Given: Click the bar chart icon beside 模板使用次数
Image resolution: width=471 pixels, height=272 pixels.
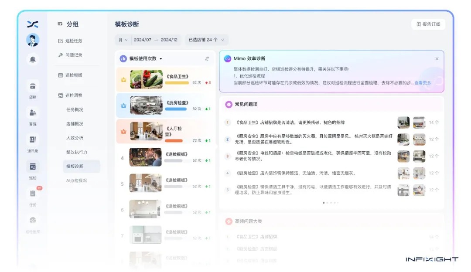Looking at the screenshot, I should coord(123,59).
